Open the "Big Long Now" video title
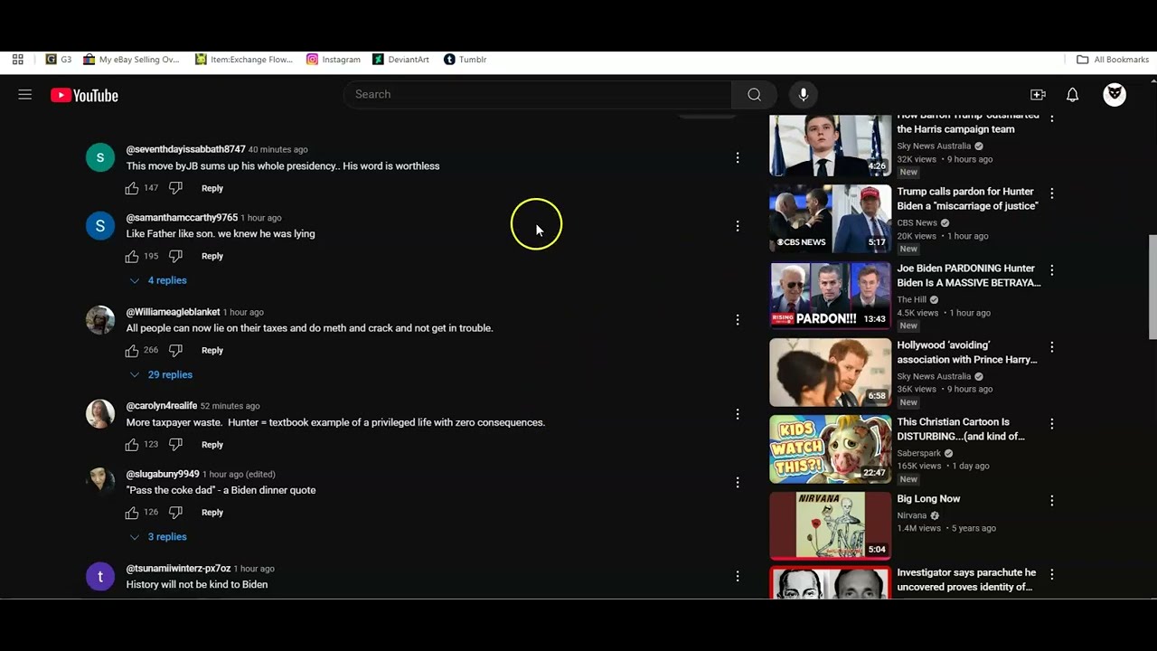Viewport: 1157px width, 651px height. pyautogui.click(x=928, y=499)
